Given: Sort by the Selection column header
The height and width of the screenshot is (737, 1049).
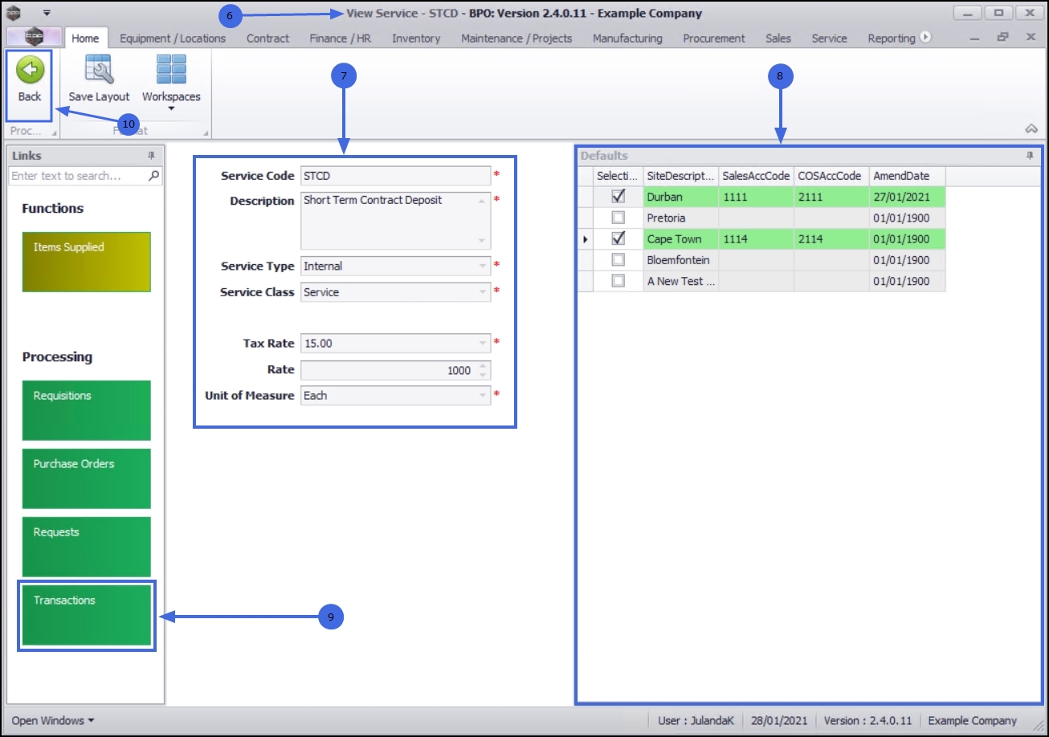Looking at the screenshot, I should tap(618, 176).
